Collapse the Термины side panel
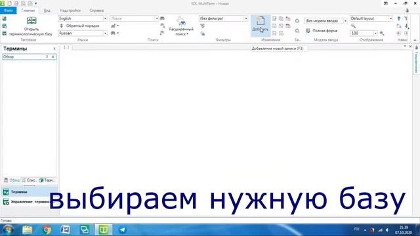Screen dimensions: 420x236 [x=54, y=49]
